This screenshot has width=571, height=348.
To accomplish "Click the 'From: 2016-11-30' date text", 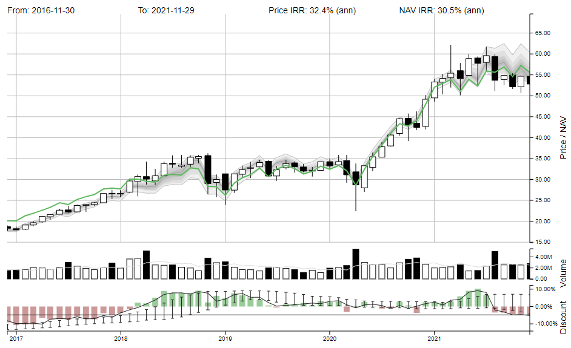I will [x=41, y=10].
